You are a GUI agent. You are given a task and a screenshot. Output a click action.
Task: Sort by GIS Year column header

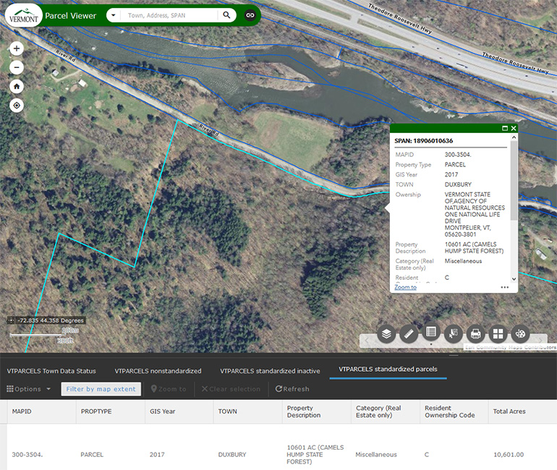179,411
